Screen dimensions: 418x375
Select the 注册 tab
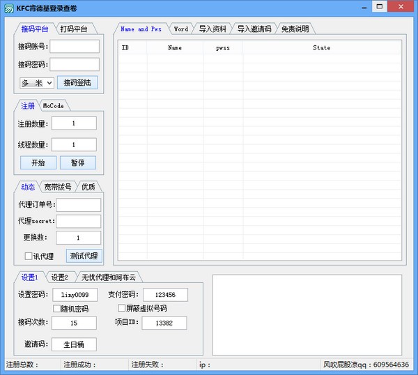[28, 106]
